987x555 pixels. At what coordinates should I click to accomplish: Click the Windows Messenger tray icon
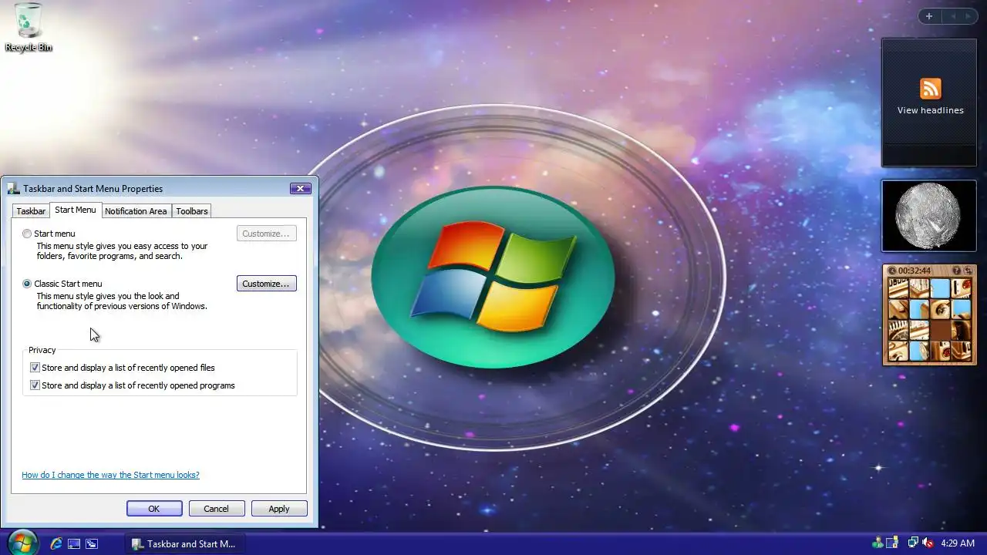[x=878, y=543]
